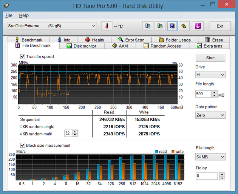Click the file length 500 input field
Viewport: 238px width, 194px height.
click(204, 94)
